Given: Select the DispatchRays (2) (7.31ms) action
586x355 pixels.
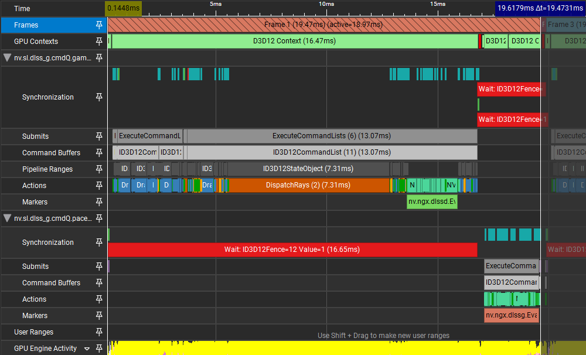Looking at the screenshot, I should (308, 185).
